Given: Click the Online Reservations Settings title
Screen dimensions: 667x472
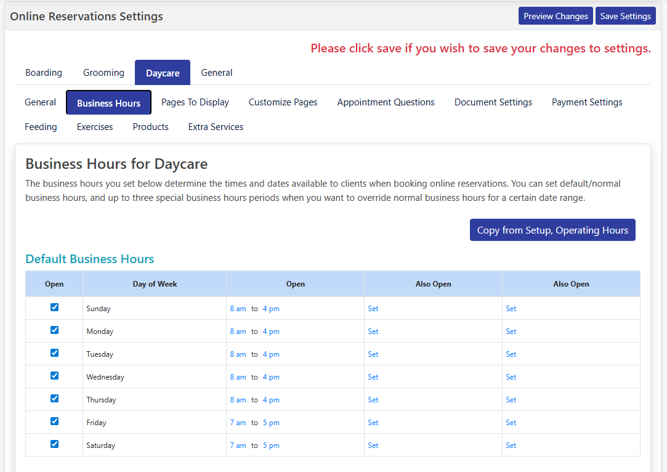Looking at the screenshot, I should click(86, 16).
